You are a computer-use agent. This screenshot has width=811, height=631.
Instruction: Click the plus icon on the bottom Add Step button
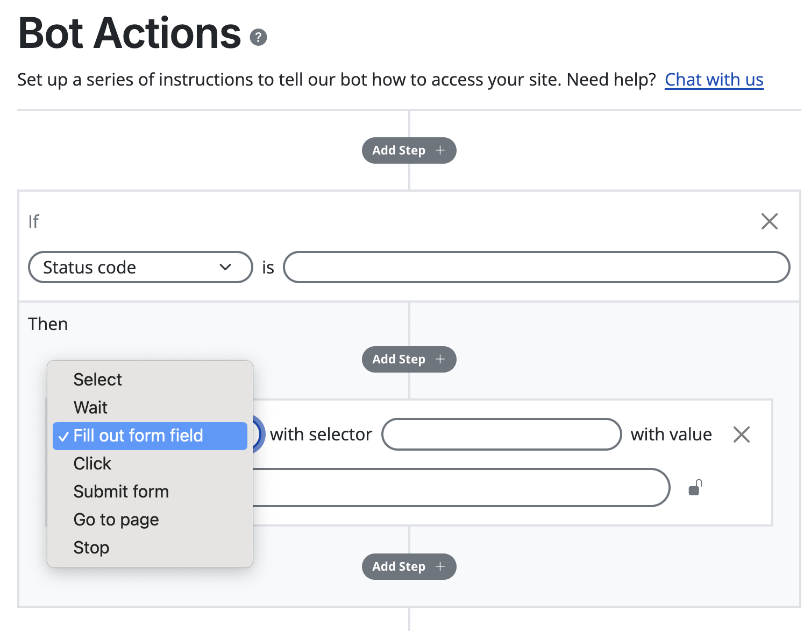click(x=440, y=566)
